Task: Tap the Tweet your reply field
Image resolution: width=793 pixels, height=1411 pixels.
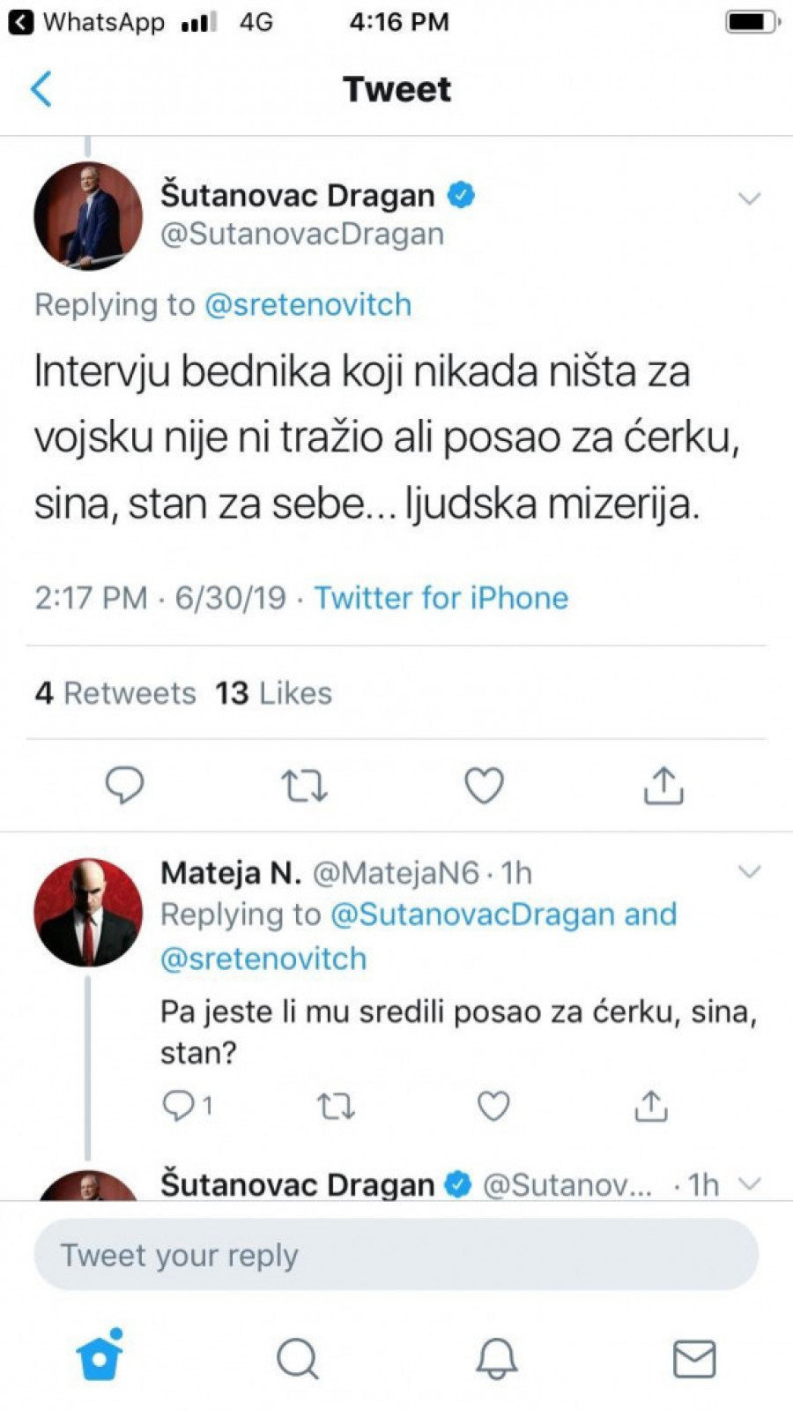Action: 396,1255
